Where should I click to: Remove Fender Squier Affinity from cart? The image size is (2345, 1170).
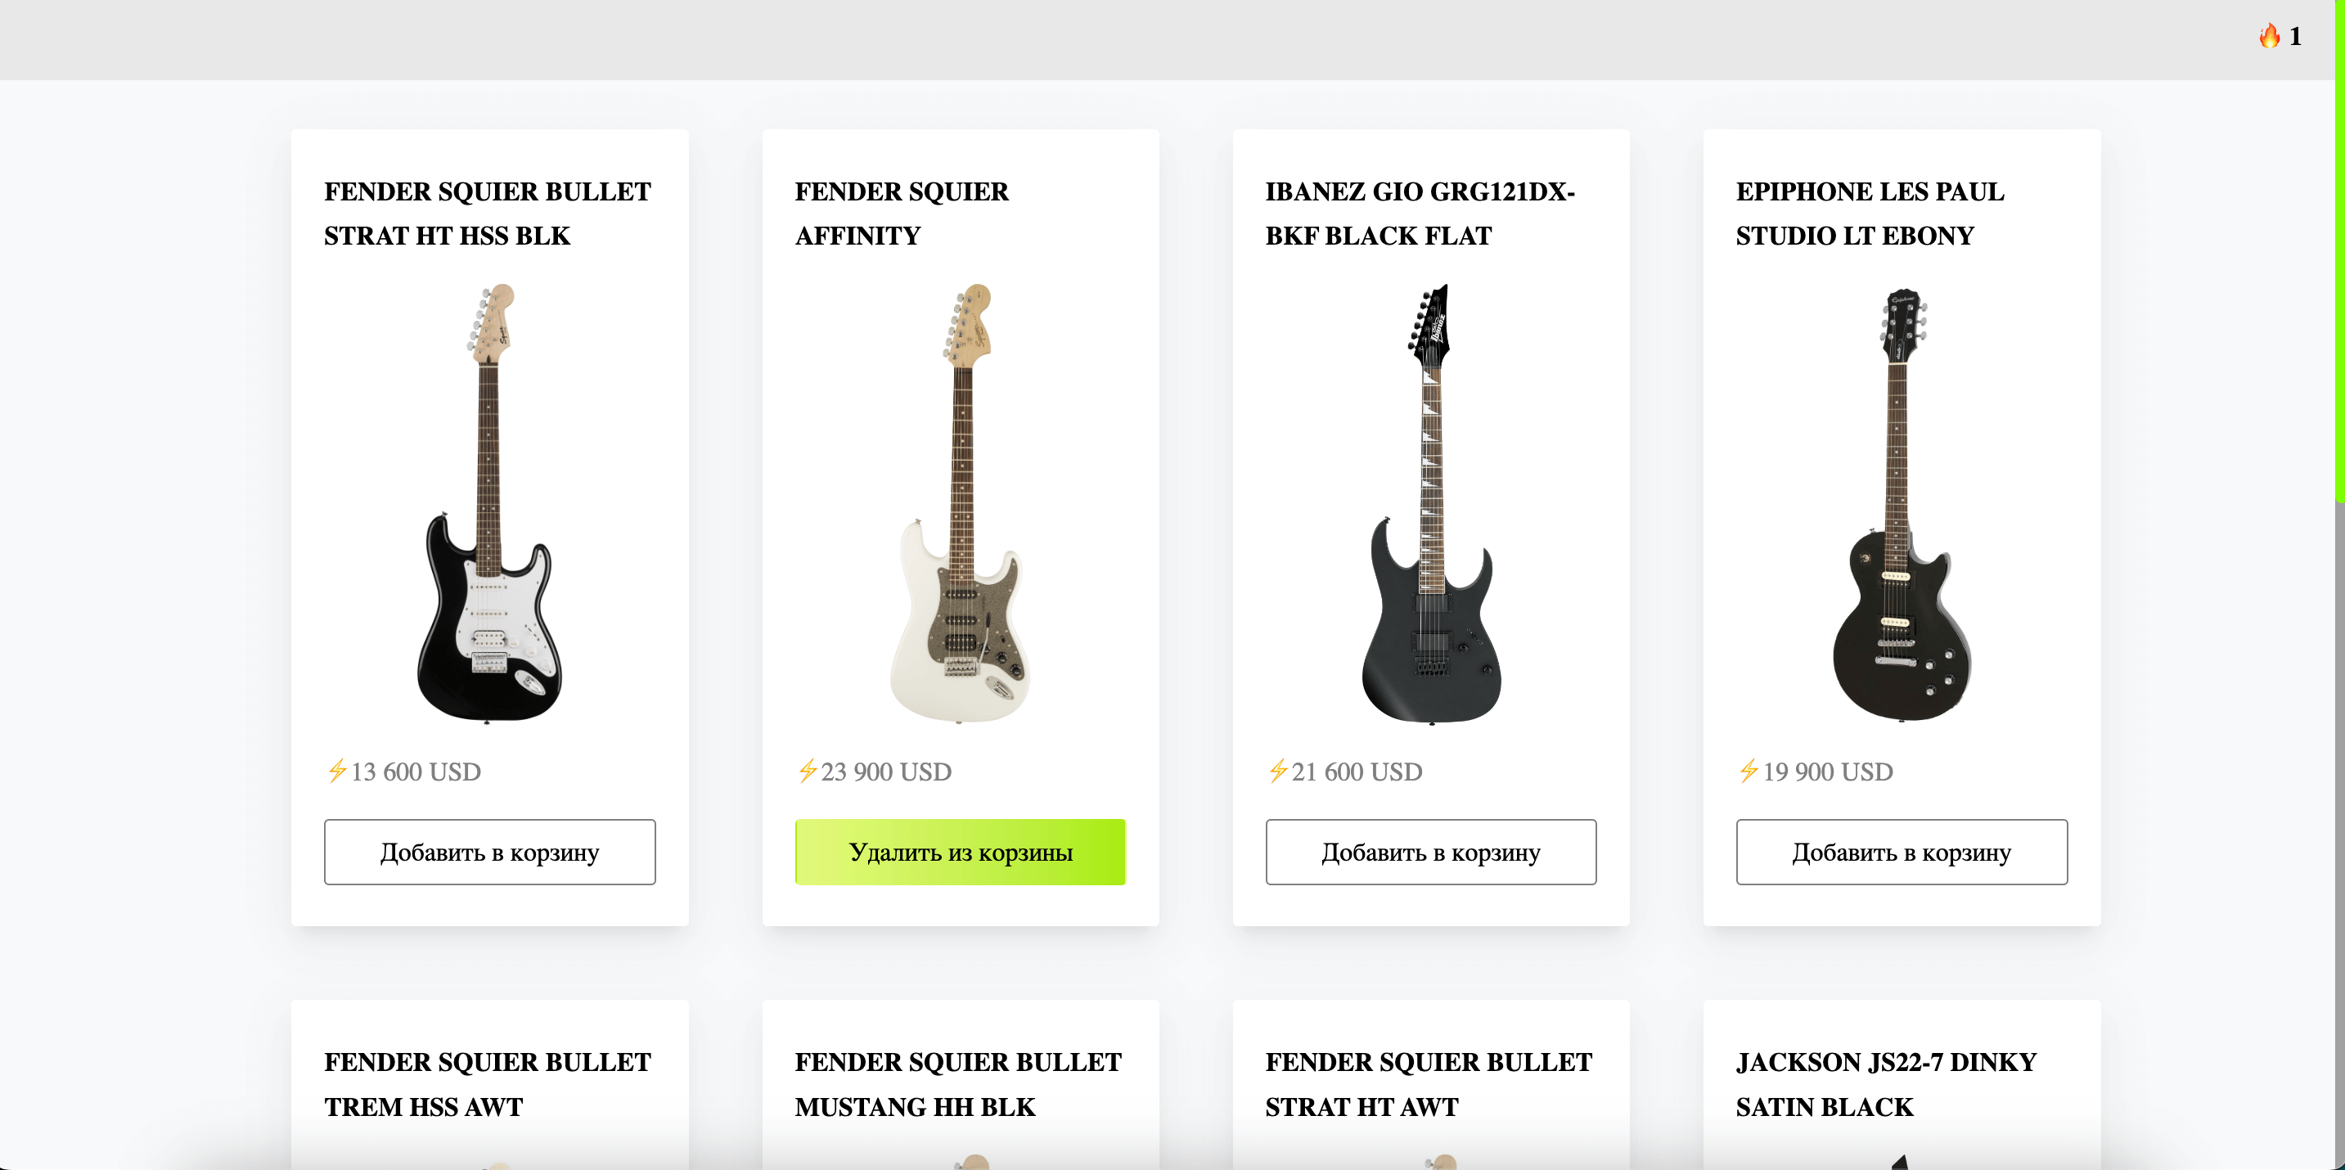click(961, 852)
